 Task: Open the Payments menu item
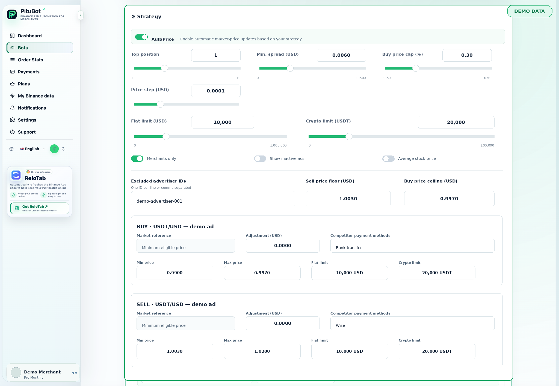[x=40, y=72]
